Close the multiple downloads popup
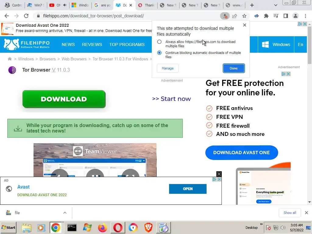Viewport: 312px width, 234px height. tap(245, 25)
